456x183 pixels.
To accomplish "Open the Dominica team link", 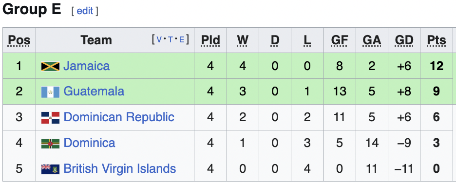I will pyautogui.click(x=89, y=143).
